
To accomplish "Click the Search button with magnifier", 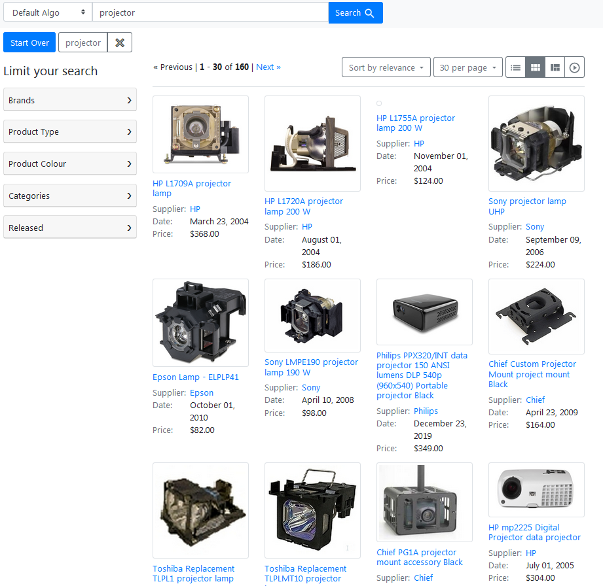I will (x=356, y=12).
